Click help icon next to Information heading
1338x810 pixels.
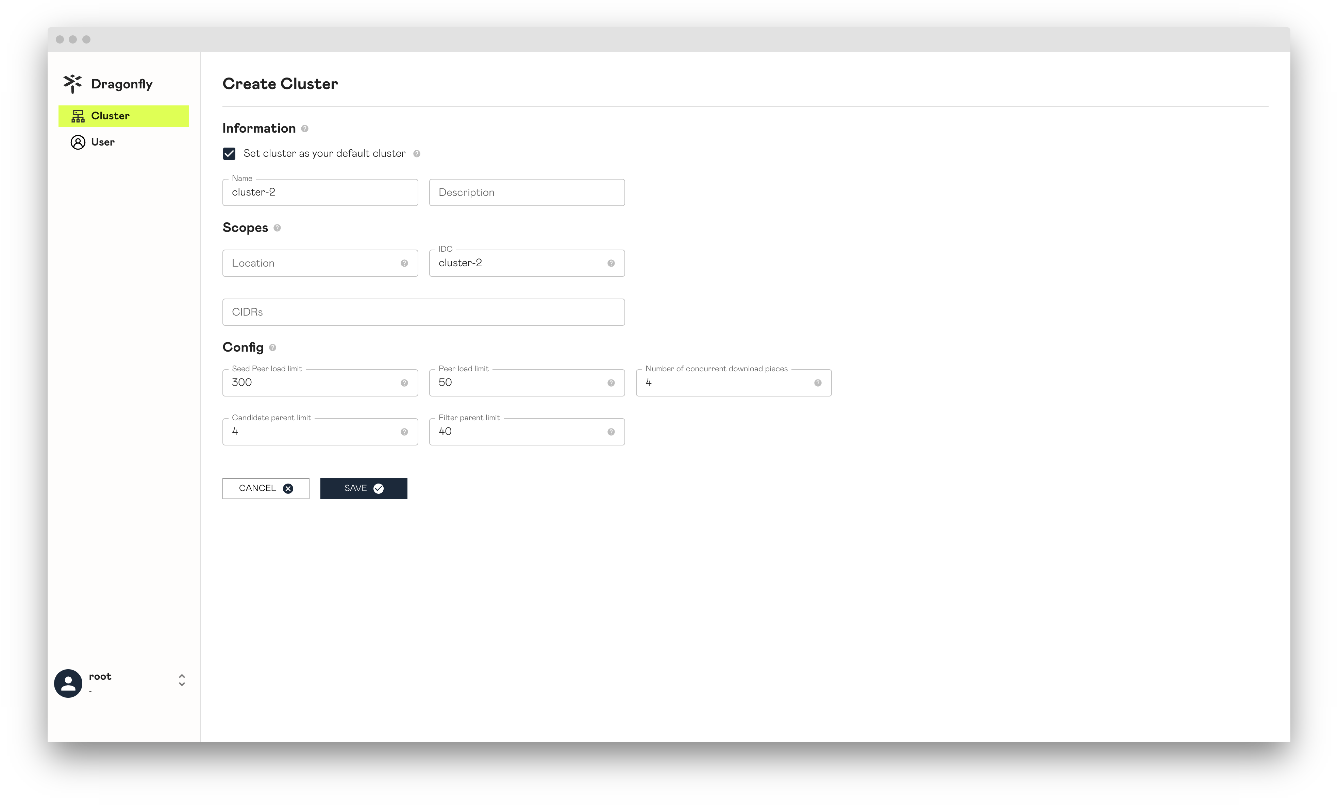305,129
